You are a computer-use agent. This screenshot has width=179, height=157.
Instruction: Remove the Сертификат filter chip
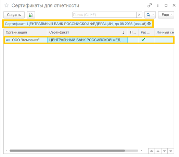(x=149, y=24)
